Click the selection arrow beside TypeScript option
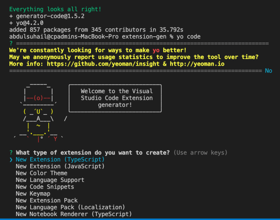Screen dimensions: 280x220 (x=11, y=160)
